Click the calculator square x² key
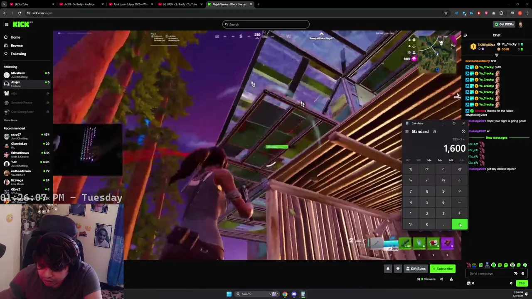The width and height of the screenshot is (532, 299). pyautogui.click(x=427, y=180)
